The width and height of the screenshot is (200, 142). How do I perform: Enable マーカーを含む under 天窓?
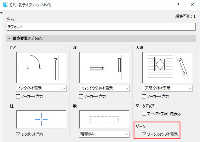click(x=144, y=96)
